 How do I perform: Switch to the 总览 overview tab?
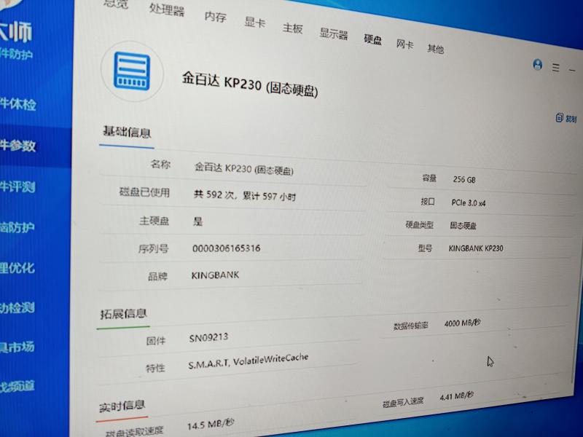117,4
